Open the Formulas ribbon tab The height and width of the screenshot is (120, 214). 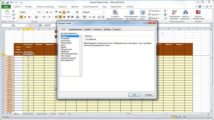click(x=63, y=7)
